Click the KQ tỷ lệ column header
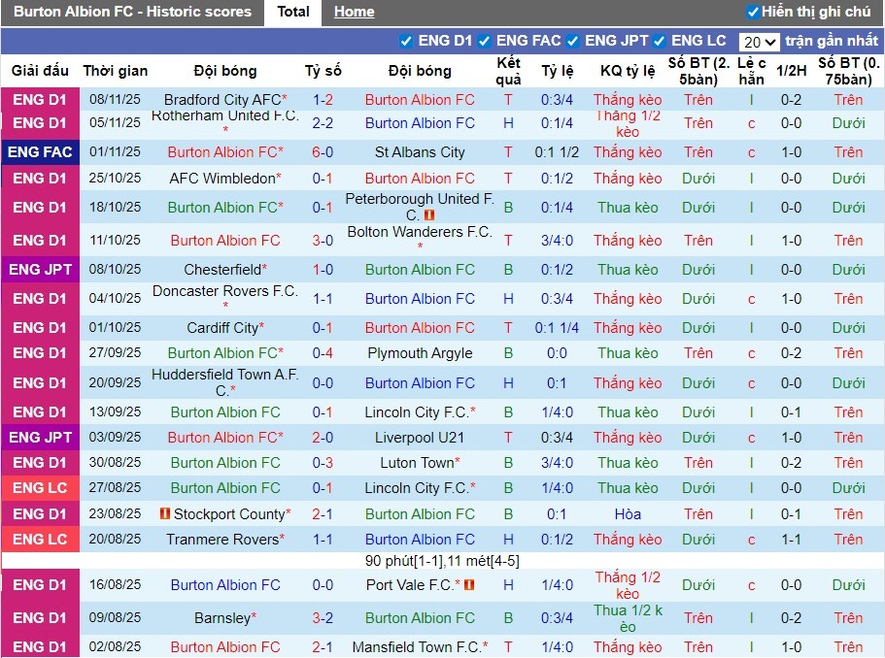 (628, 71)
